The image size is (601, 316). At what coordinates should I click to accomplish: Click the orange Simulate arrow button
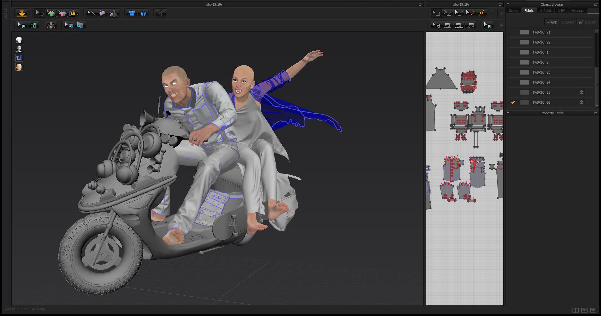tap(22, 13)
